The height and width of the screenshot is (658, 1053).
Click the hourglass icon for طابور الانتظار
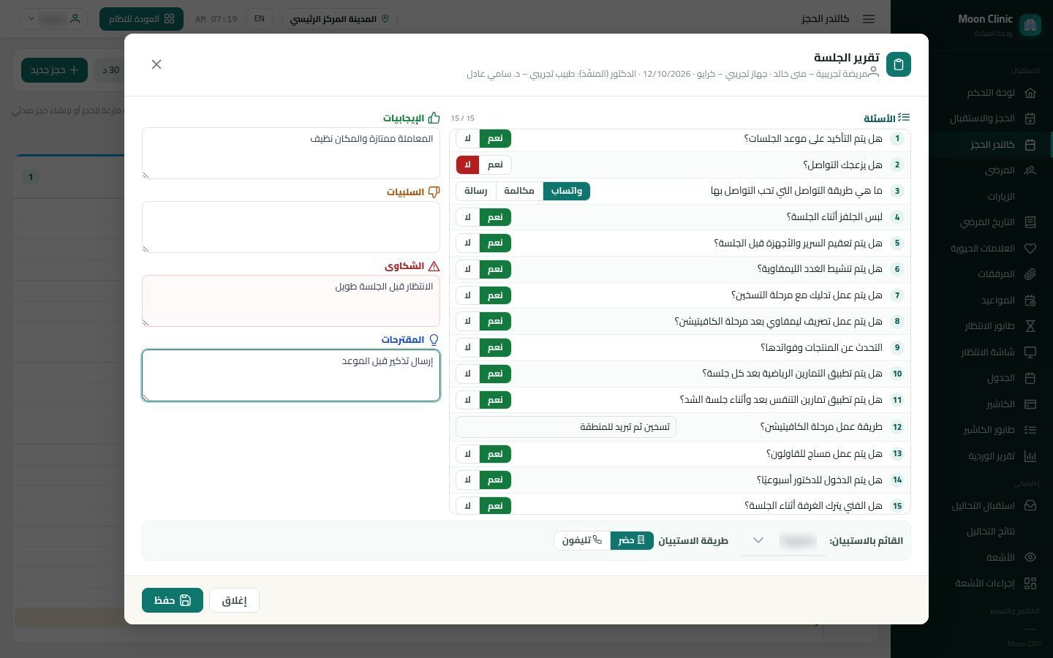[1030, 326]
